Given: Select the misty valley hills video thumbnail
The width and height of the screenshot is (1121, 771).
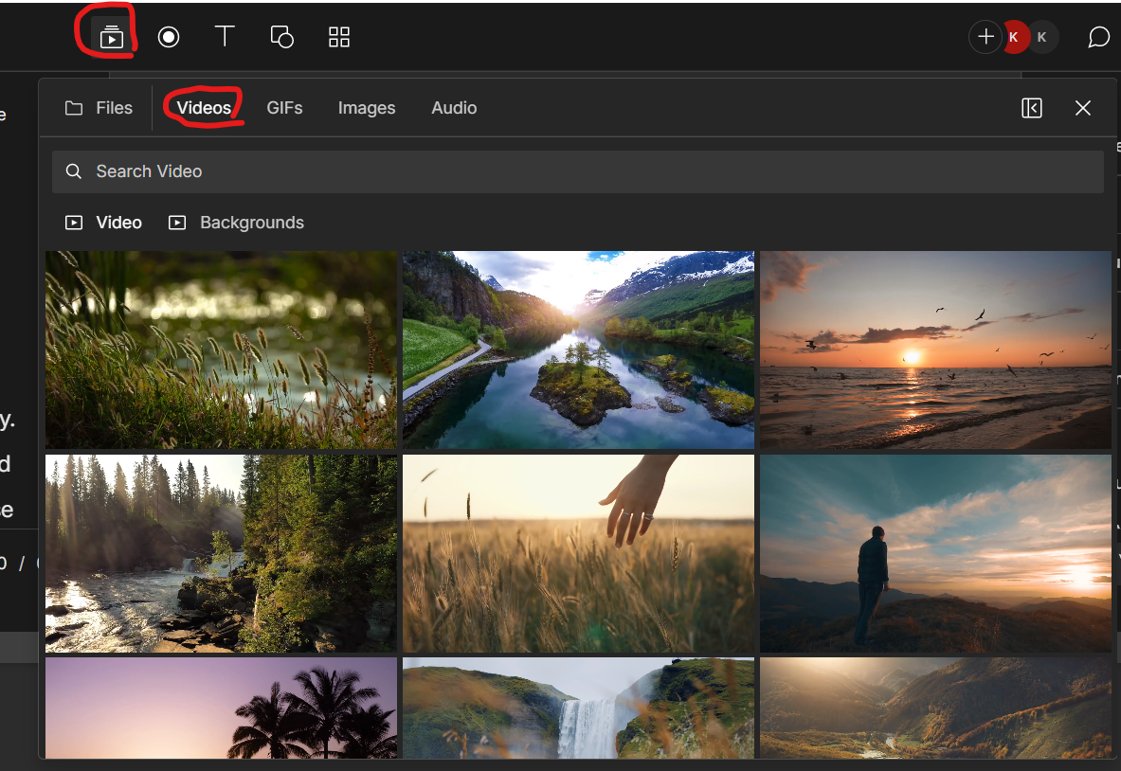Looking at the screenshot, I should pyautogui.click(x=936, y=708).
